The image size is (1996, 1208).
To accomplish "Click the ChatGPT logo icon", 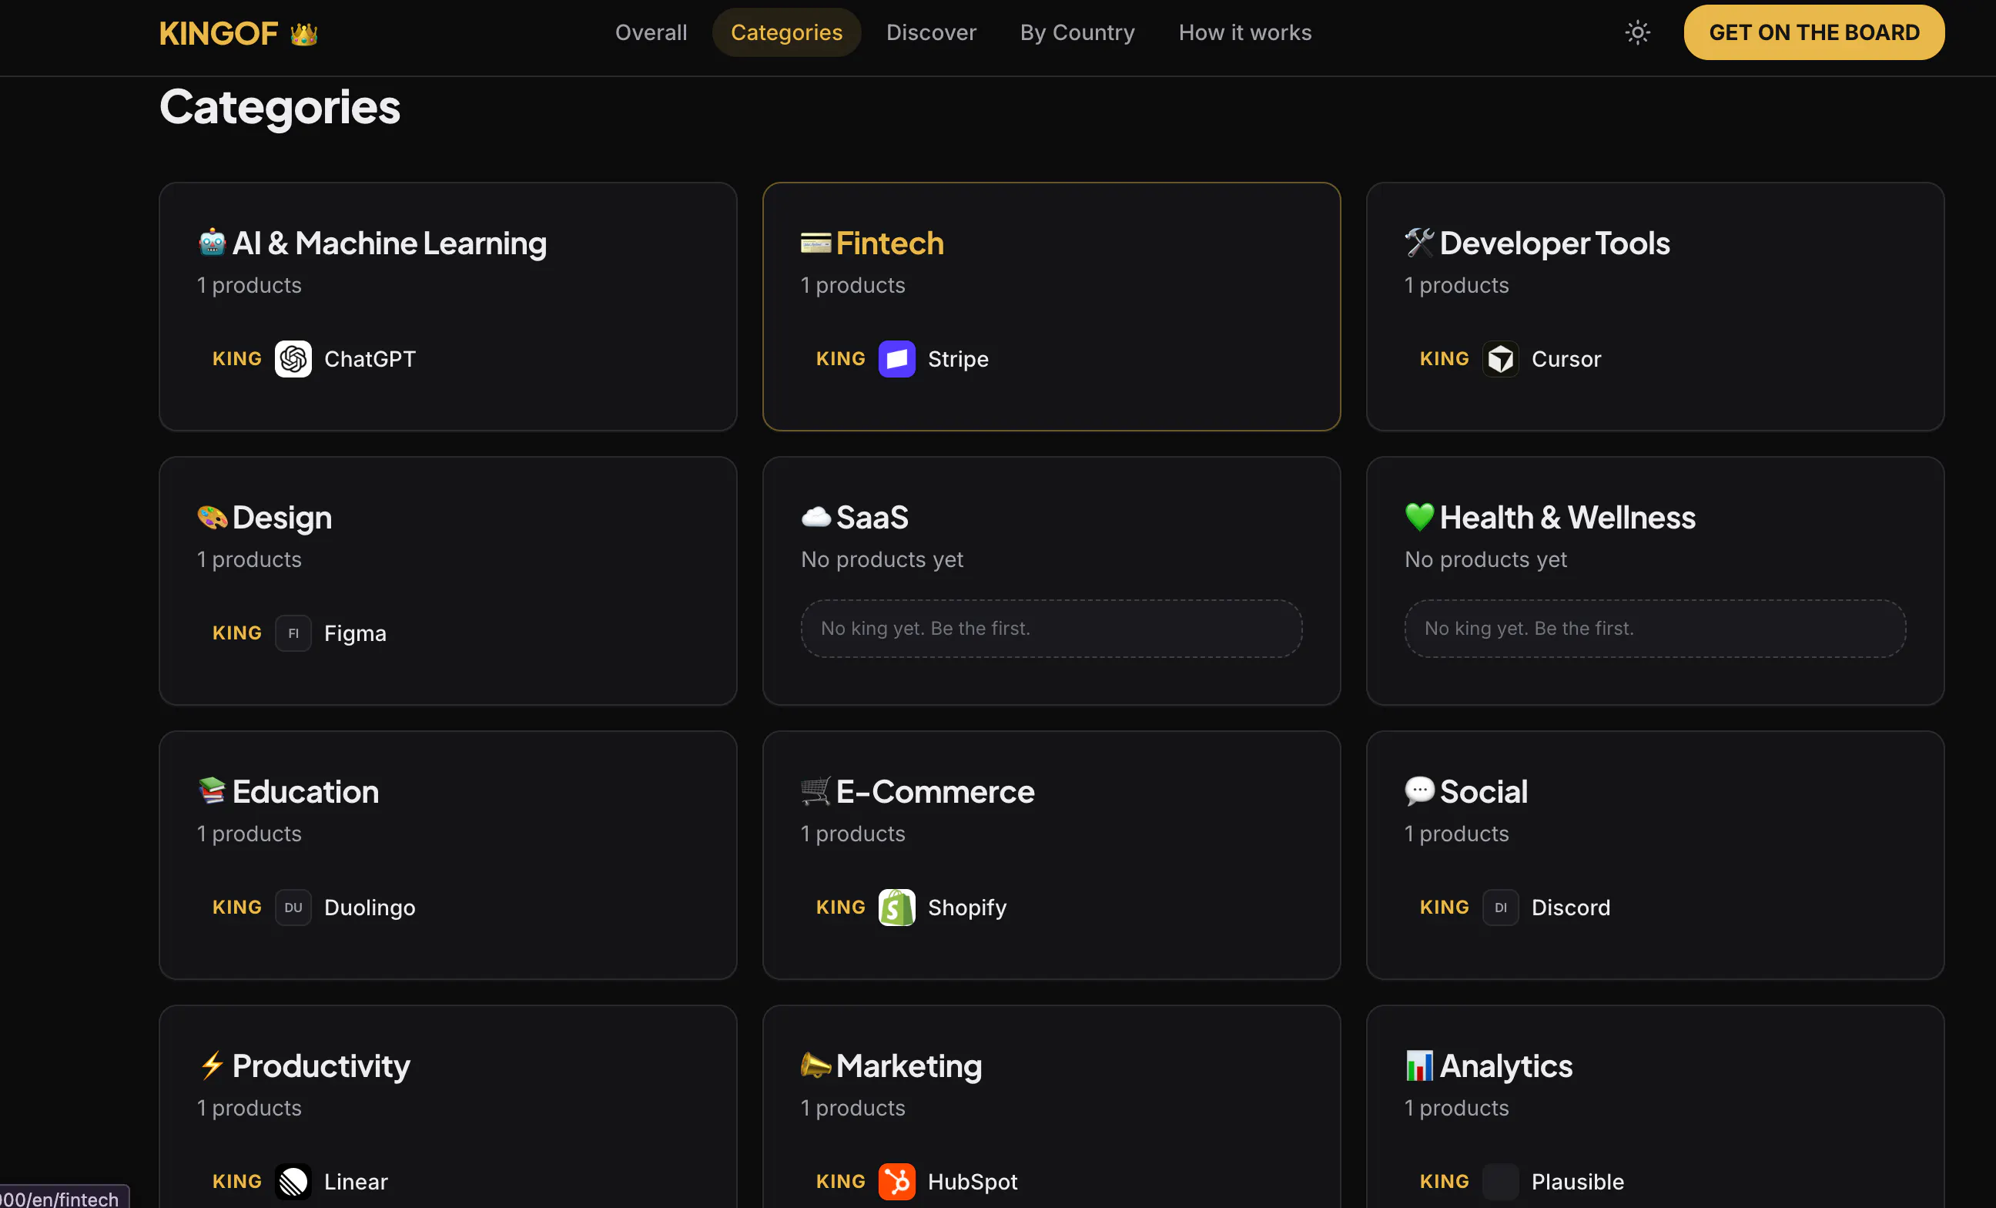I will click(x=293, y=359).
